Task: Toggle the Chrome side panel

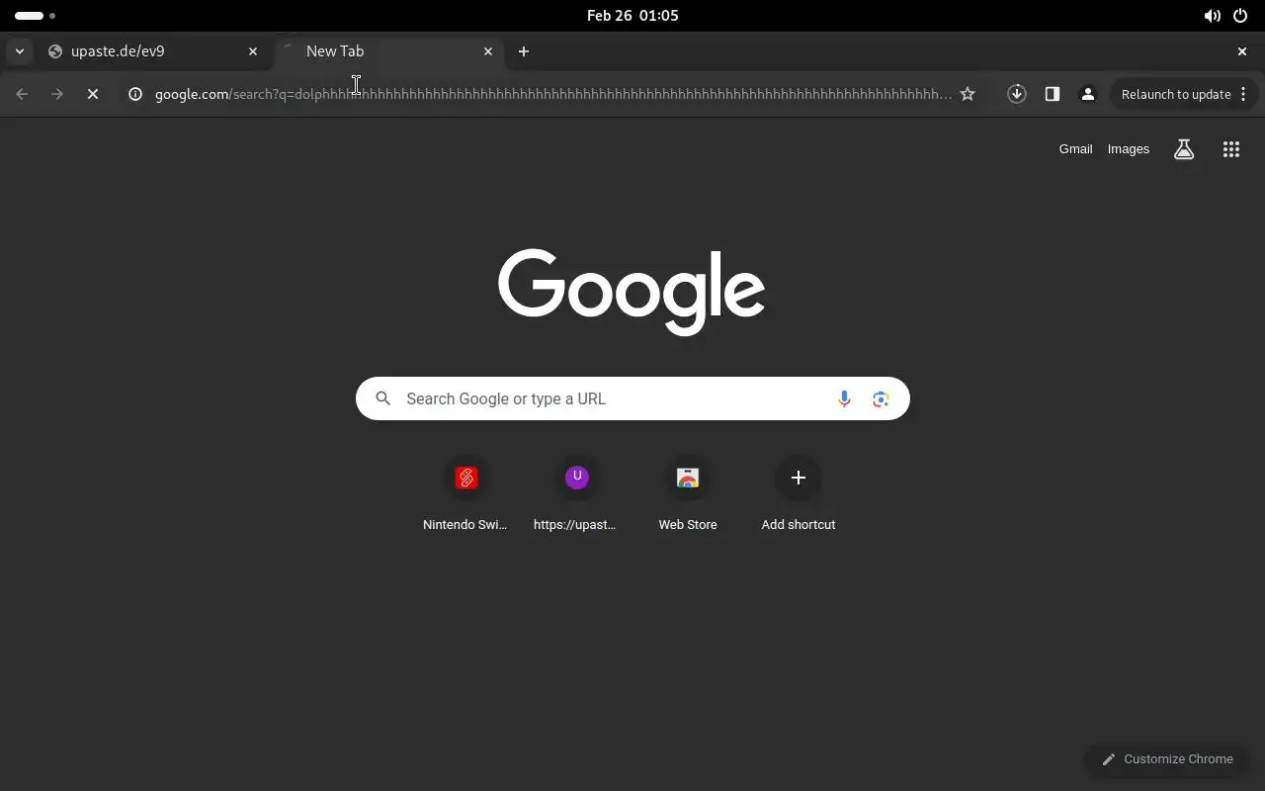Action: pos(1053,94)
